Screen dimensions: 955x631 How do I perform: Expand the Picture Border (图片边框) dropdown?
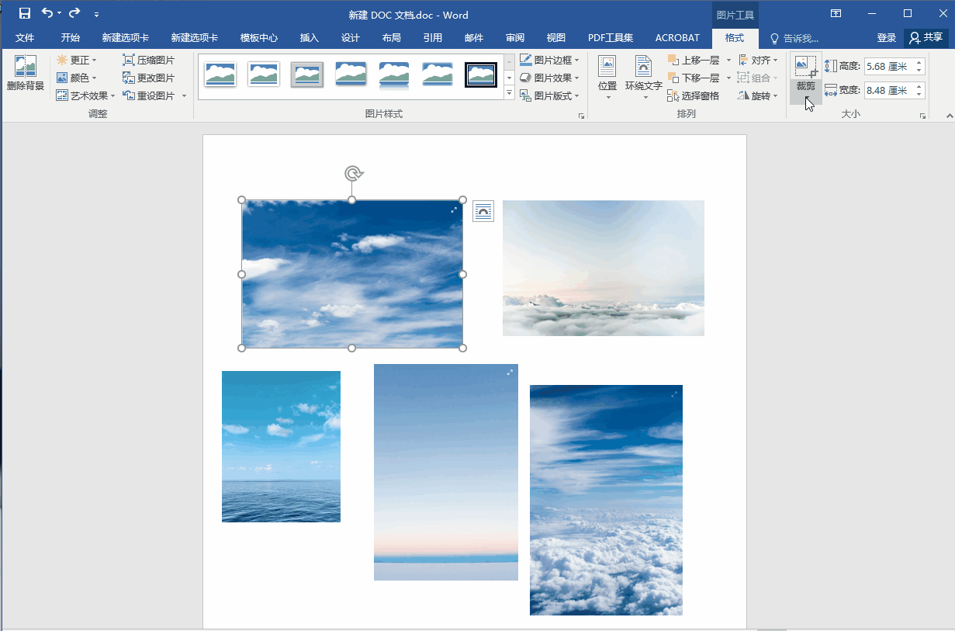point(577,61)
